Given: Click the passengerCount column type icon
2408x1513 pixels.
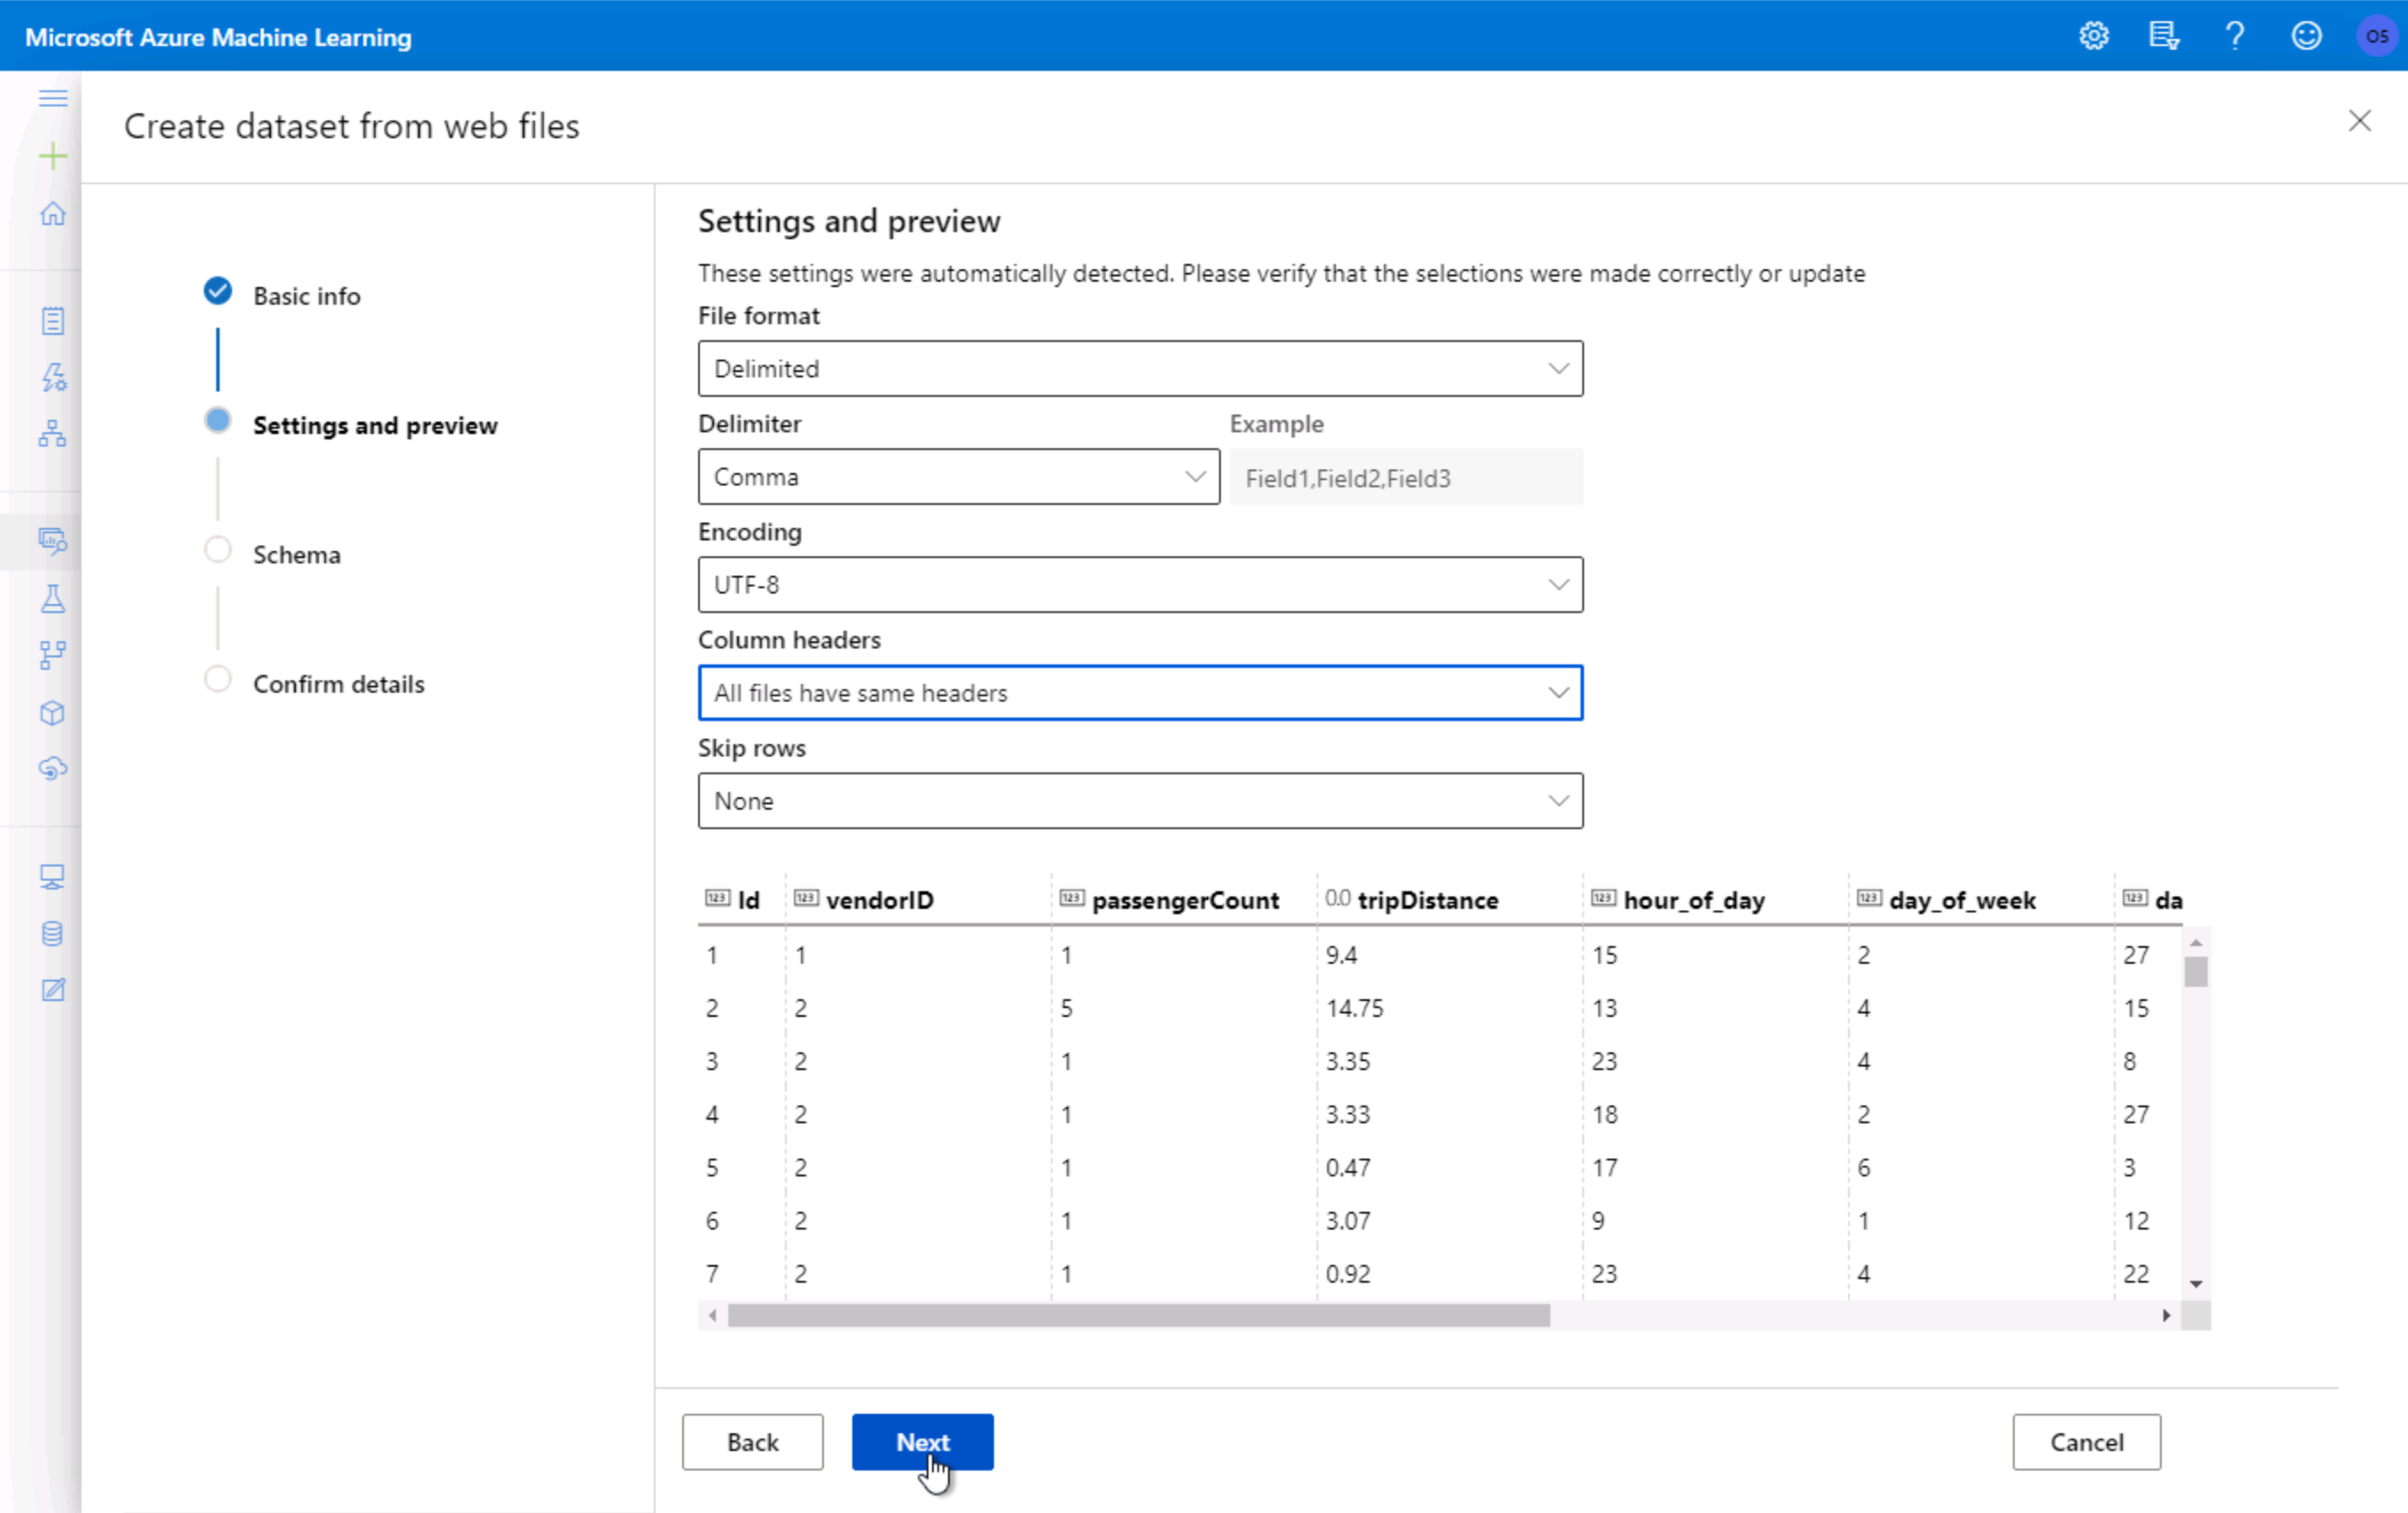Looking at the screenshot, I should point(1071,898).
